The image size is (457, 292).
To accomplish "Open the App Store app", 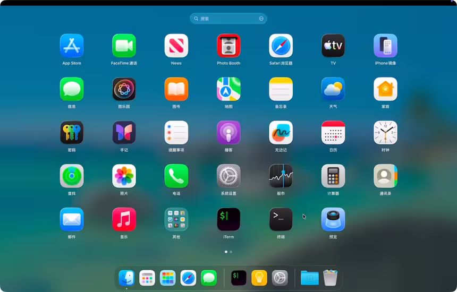I will pyautogui.click(x=72, y=46).
